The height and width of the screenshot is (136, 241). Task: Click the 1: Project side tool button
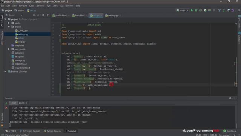click(2, 21)
